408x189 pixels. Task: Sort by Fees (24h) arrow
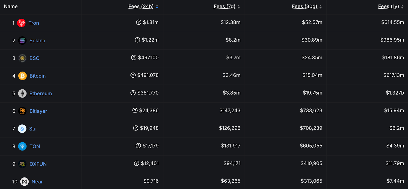157,7
